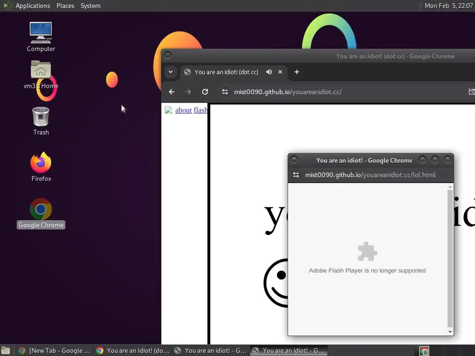This screenshot has height=356, width=475.
Task: Click the clock showing Mon Feb 5
Action: pos(449,6)
